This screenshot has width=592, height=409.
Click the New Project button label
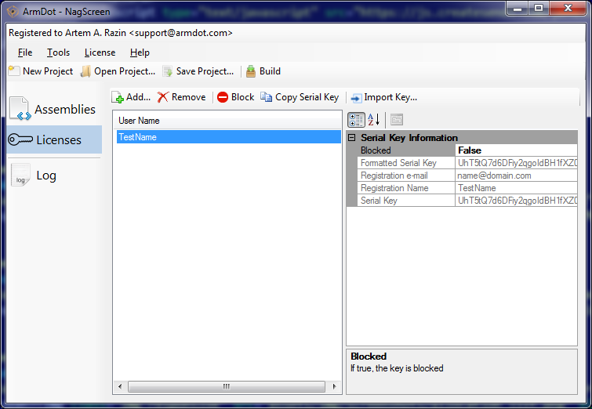pyautogui.click(x=48, y=71)
